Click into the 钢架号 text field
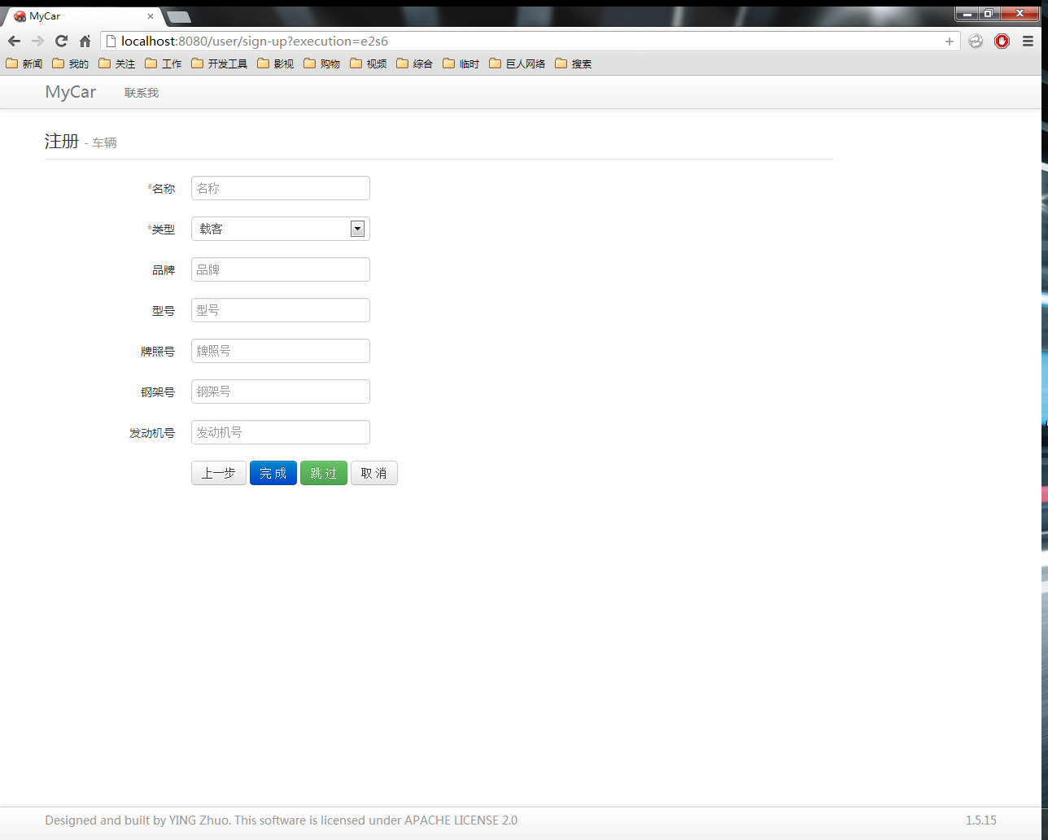 (x=281, y=392)
